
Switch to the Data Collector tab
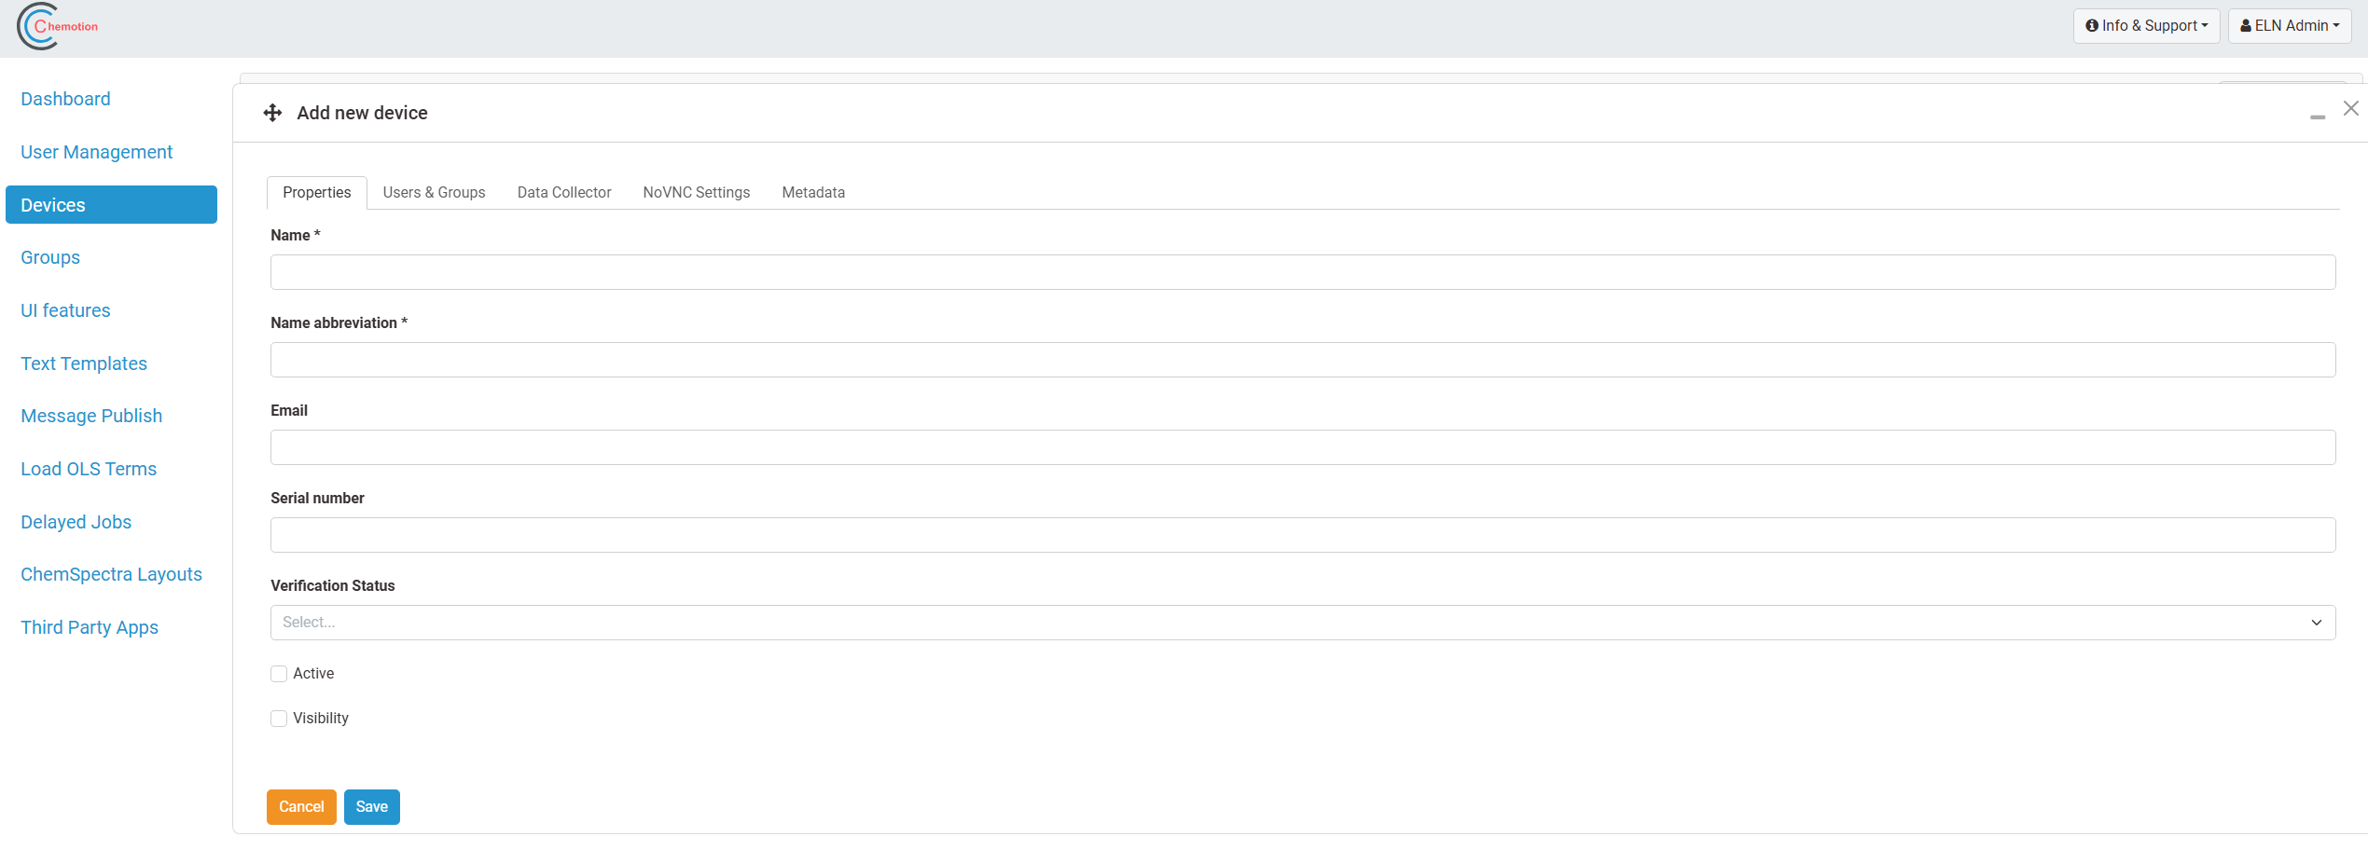click(x=563, y=192)
